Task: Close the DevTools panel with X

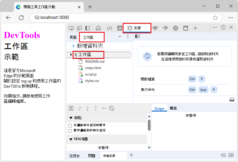Action: tap(231, 27)
